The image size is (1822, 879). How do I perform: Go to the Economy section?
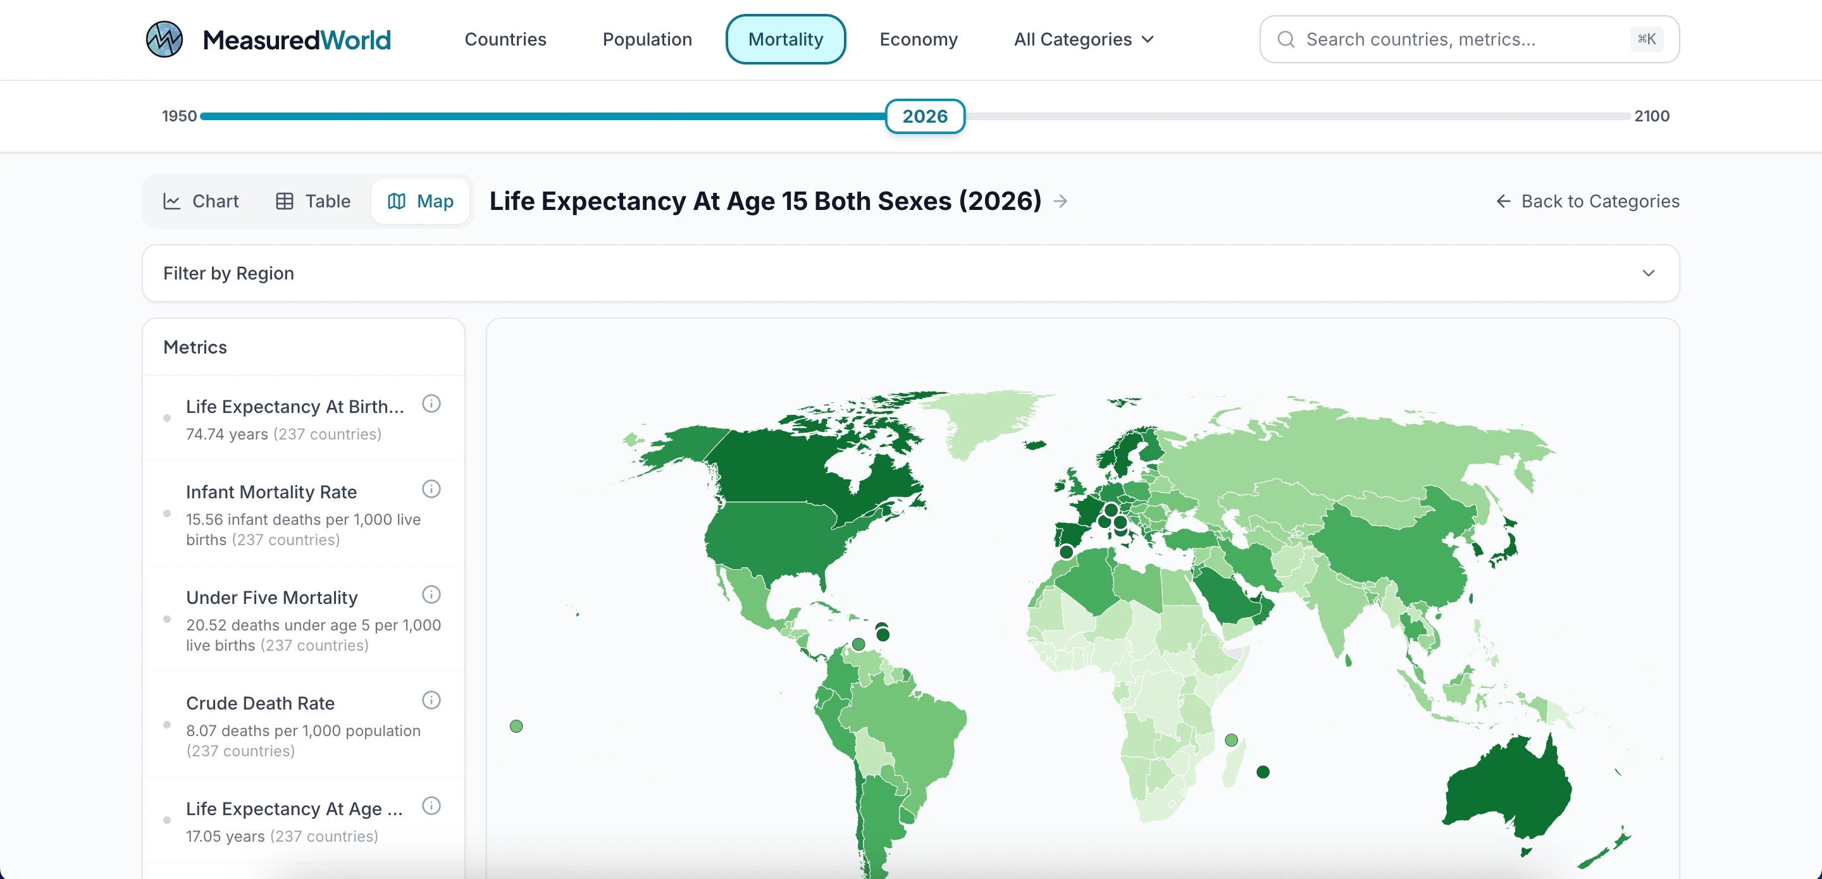tap(918, 40)
